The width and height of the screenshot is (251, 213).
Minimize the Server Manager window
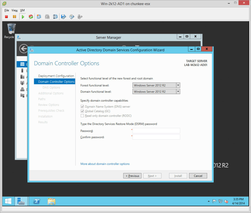coord(180,36)
